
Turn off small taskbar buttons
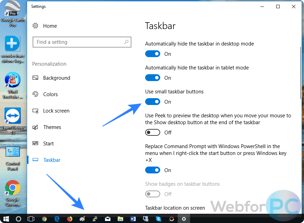pyautogui.click(x=153, y=102)
